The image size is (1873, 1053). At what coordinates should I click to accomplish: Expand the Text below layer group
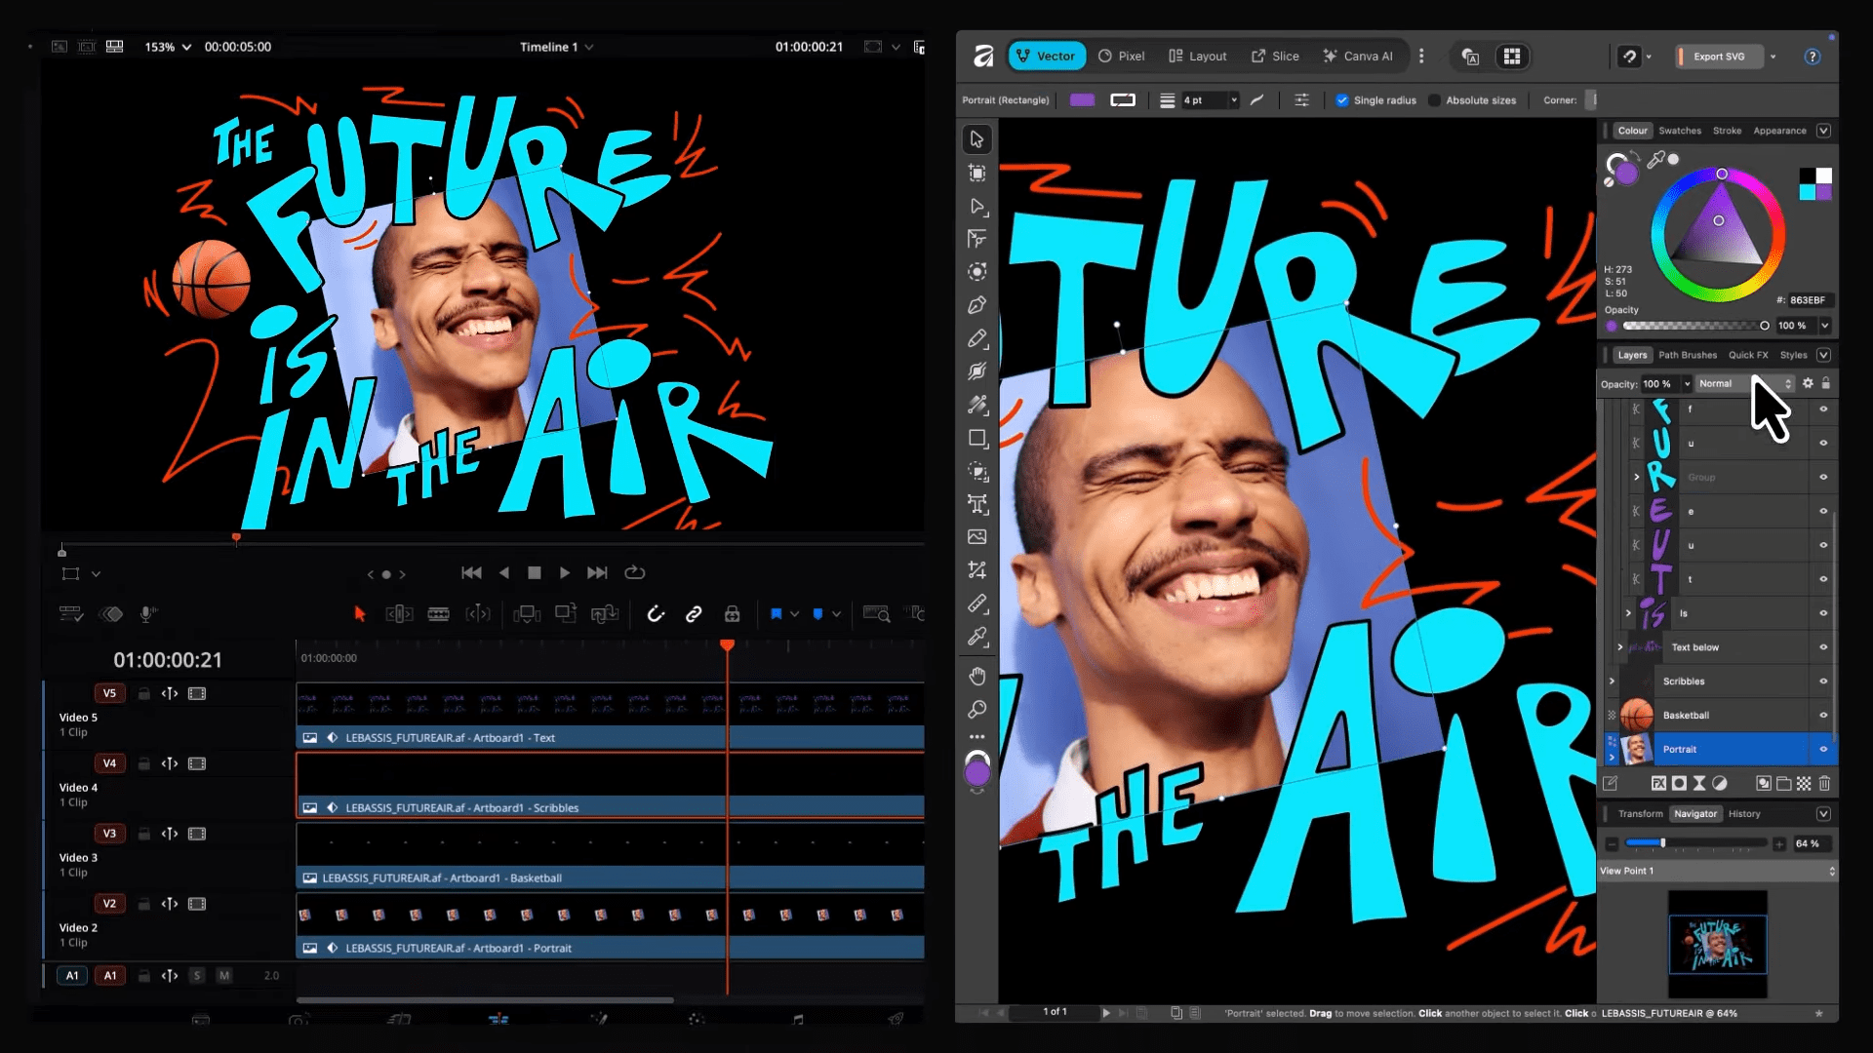click(x=1620, y=647)
